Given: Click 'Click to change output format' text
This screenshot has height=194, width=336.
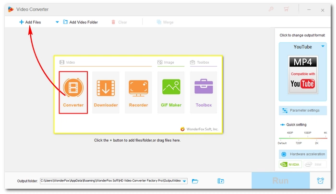Looking at the screenshot, I should (x=302, y=35).
